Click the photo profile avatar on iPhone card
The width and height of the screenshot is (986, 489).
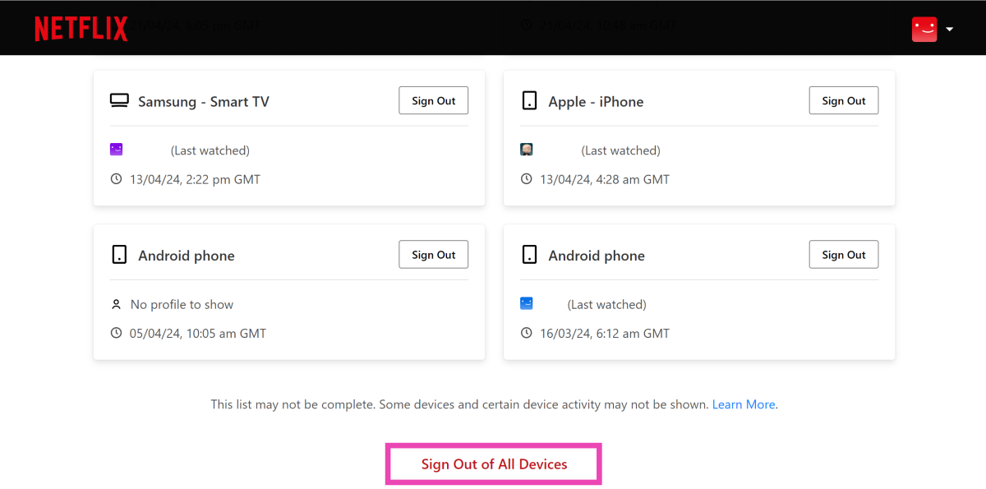527,150
